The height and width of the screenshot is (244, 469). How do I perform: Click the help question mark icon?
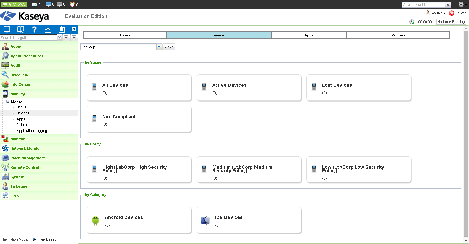(x=34, y=29)
